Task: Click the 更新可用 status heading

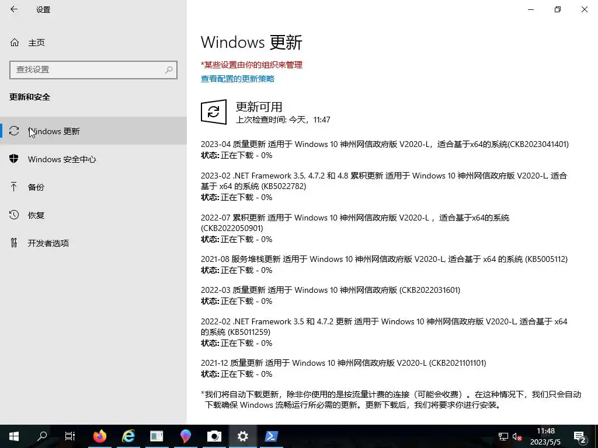Action: [259, 107]
